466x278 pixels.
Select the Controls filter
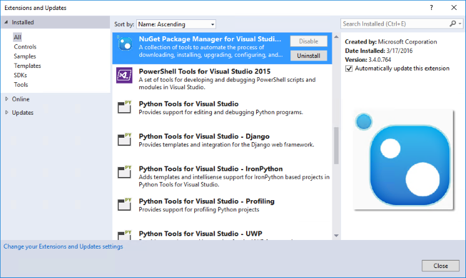pos(25,47)
